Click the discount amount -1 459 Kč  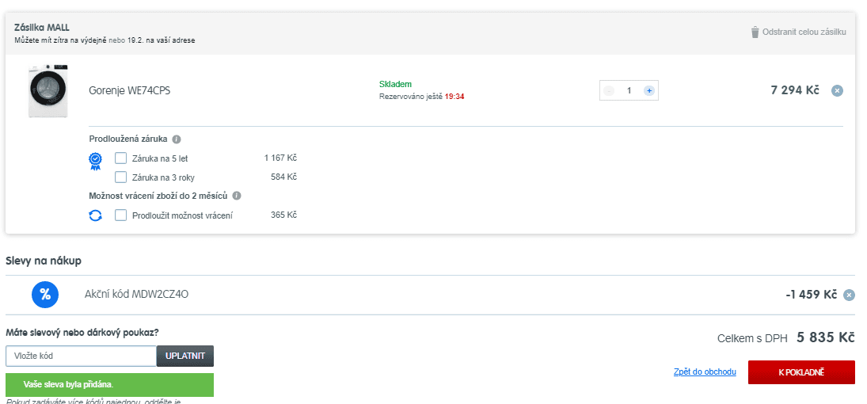tap(811, 295)
